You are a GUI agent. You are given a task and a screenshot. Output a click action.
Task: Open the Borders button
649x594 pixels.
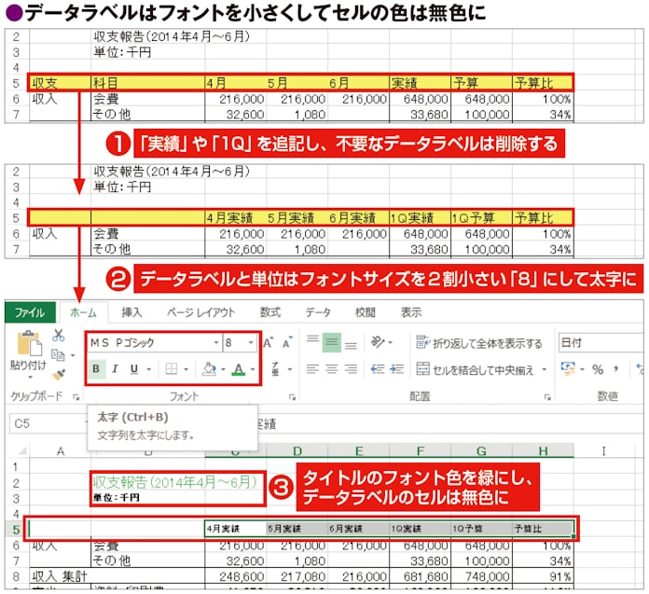pyautogui.click(x=171, y=369)
